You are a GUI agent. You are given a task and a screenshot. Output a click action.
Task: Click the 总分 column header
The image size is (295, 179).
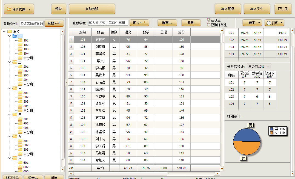coord(181,32)
